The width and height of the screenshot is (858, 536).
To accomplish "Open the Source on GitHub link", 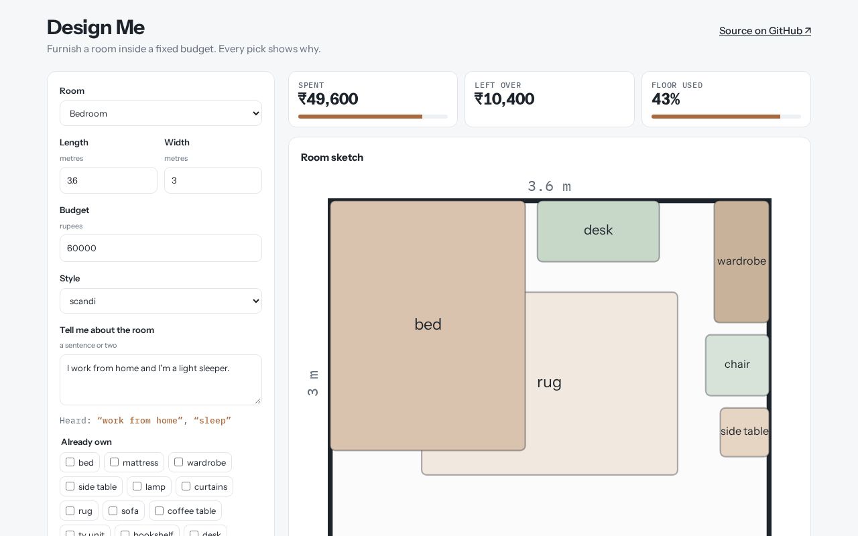I will [765, 31].
